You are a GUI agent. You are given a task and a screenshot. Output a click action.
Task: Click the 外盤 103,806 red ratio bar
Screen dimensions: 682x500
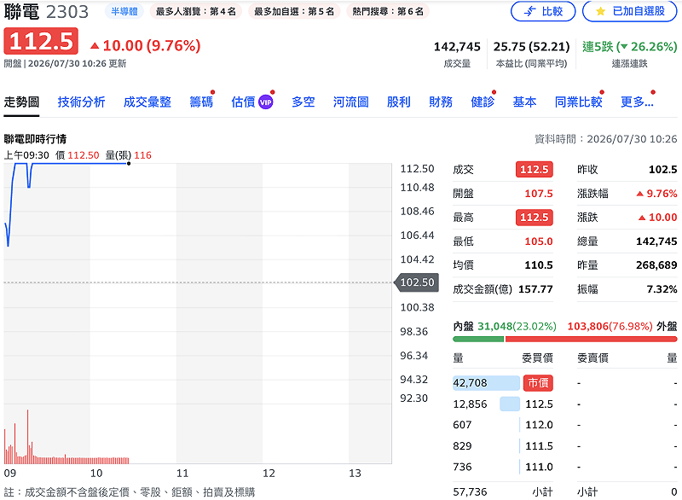591,339
